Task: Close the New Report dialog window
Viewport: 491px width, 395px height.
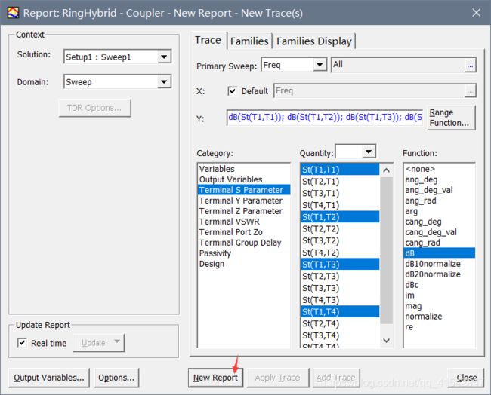Action: coord(477,13)
